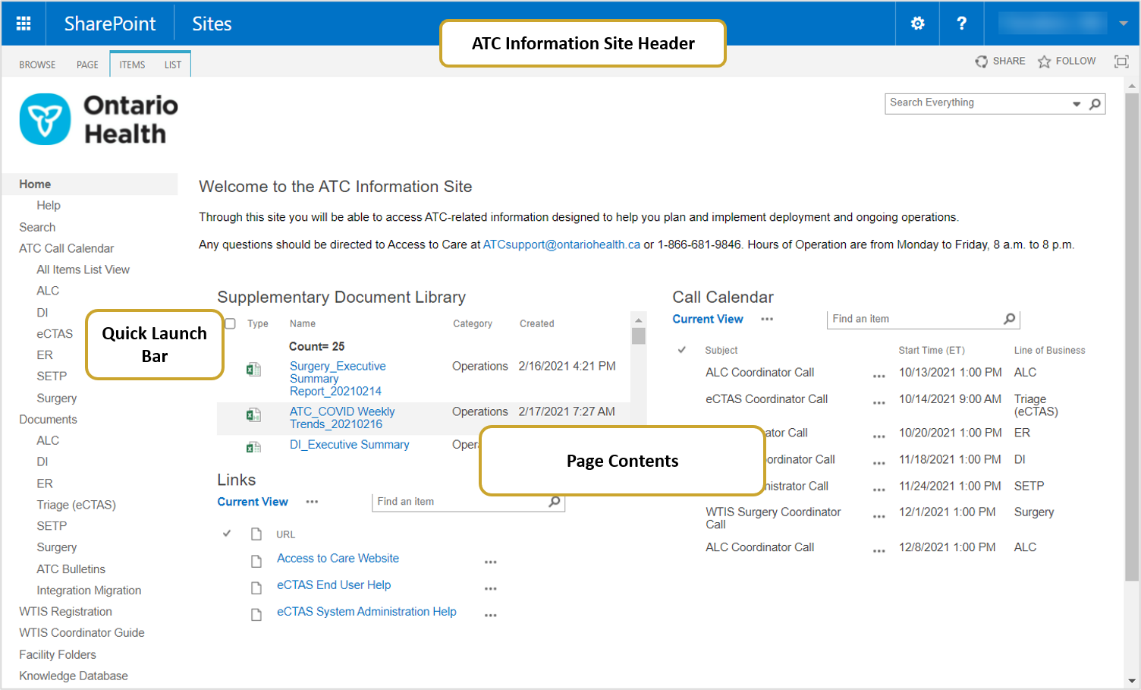Image resolution: width=1141 pixels, height=690 pixels.
Task: Open All Items List View
Action: point(83,269)
